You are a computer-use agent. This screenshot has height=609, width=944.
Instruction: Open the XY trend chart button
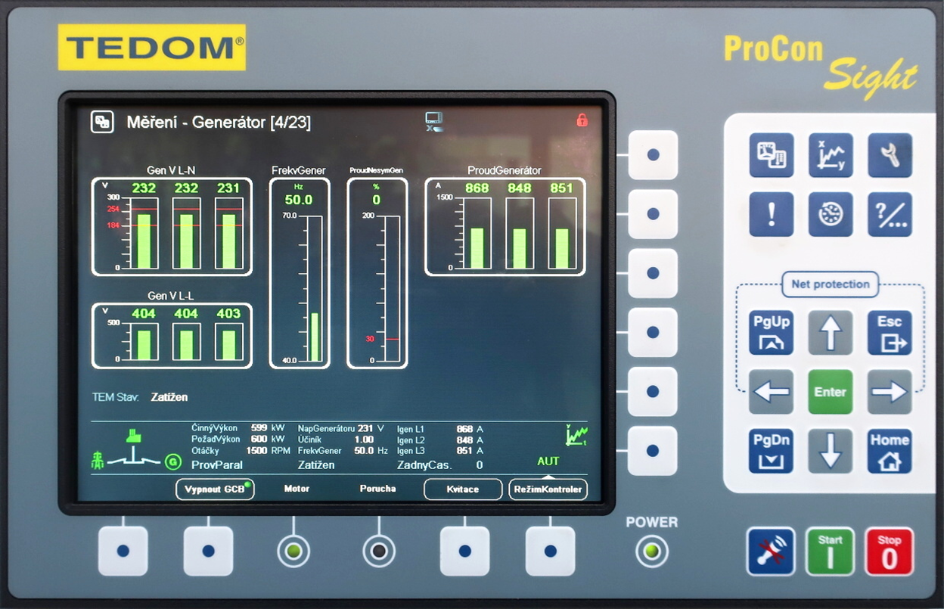(830, 155)
